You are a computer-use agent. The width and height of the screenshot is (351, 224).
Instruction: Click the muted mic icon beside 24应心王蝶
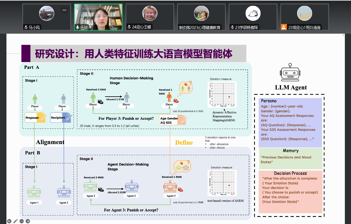tap(129, 27)
